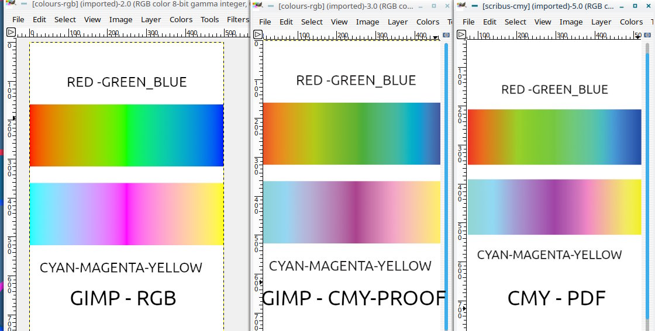
Task: Click Wilber icon in colours-rgb 2.0 title bar
Action: [x=11, y=4]
